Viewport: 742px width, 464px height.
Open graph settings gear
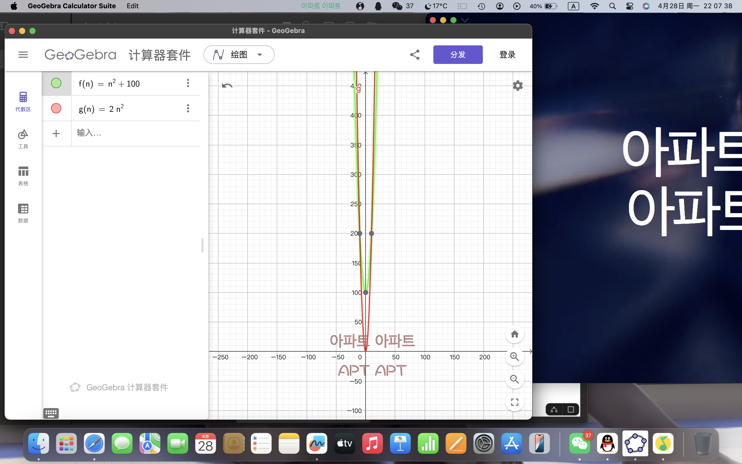click(518, 85)
